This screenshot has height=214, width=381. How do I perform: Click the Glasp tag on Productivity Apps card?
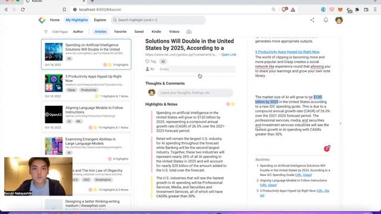pos(71,90)
